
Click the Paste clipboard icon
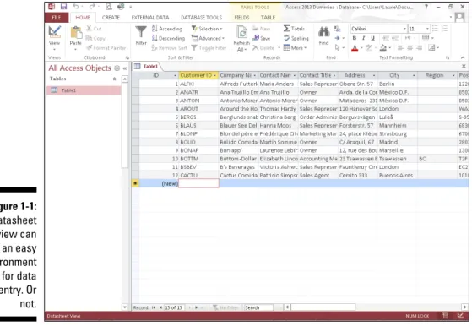(76, 33)
